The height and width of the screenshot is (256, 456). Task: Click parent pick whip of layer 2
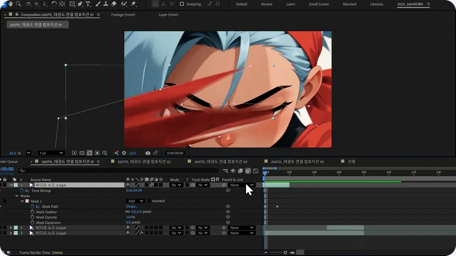pyautogui.click(x=224, y=228)
